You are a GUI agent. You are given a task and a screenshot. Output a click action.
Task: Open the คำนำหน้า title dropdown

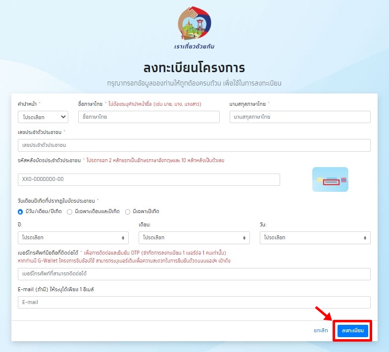point(43,117)
